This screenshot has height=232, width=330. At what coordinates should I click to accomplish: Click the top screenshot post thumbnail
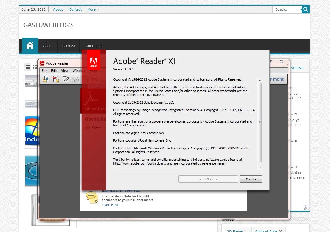(31, 91)
